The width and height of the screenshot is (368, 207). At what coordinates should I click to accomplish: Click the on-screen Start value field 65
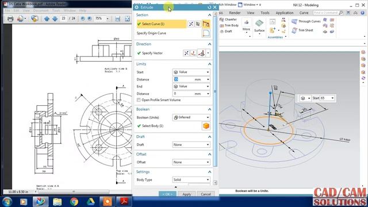click(325, 98)
